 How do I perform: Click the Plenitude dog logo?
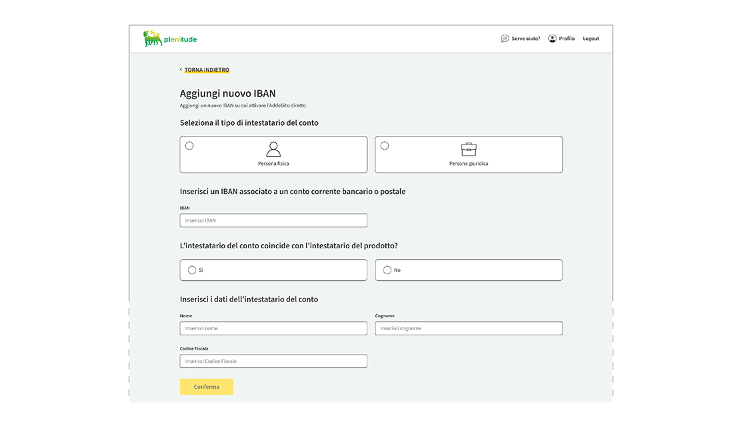153,39
